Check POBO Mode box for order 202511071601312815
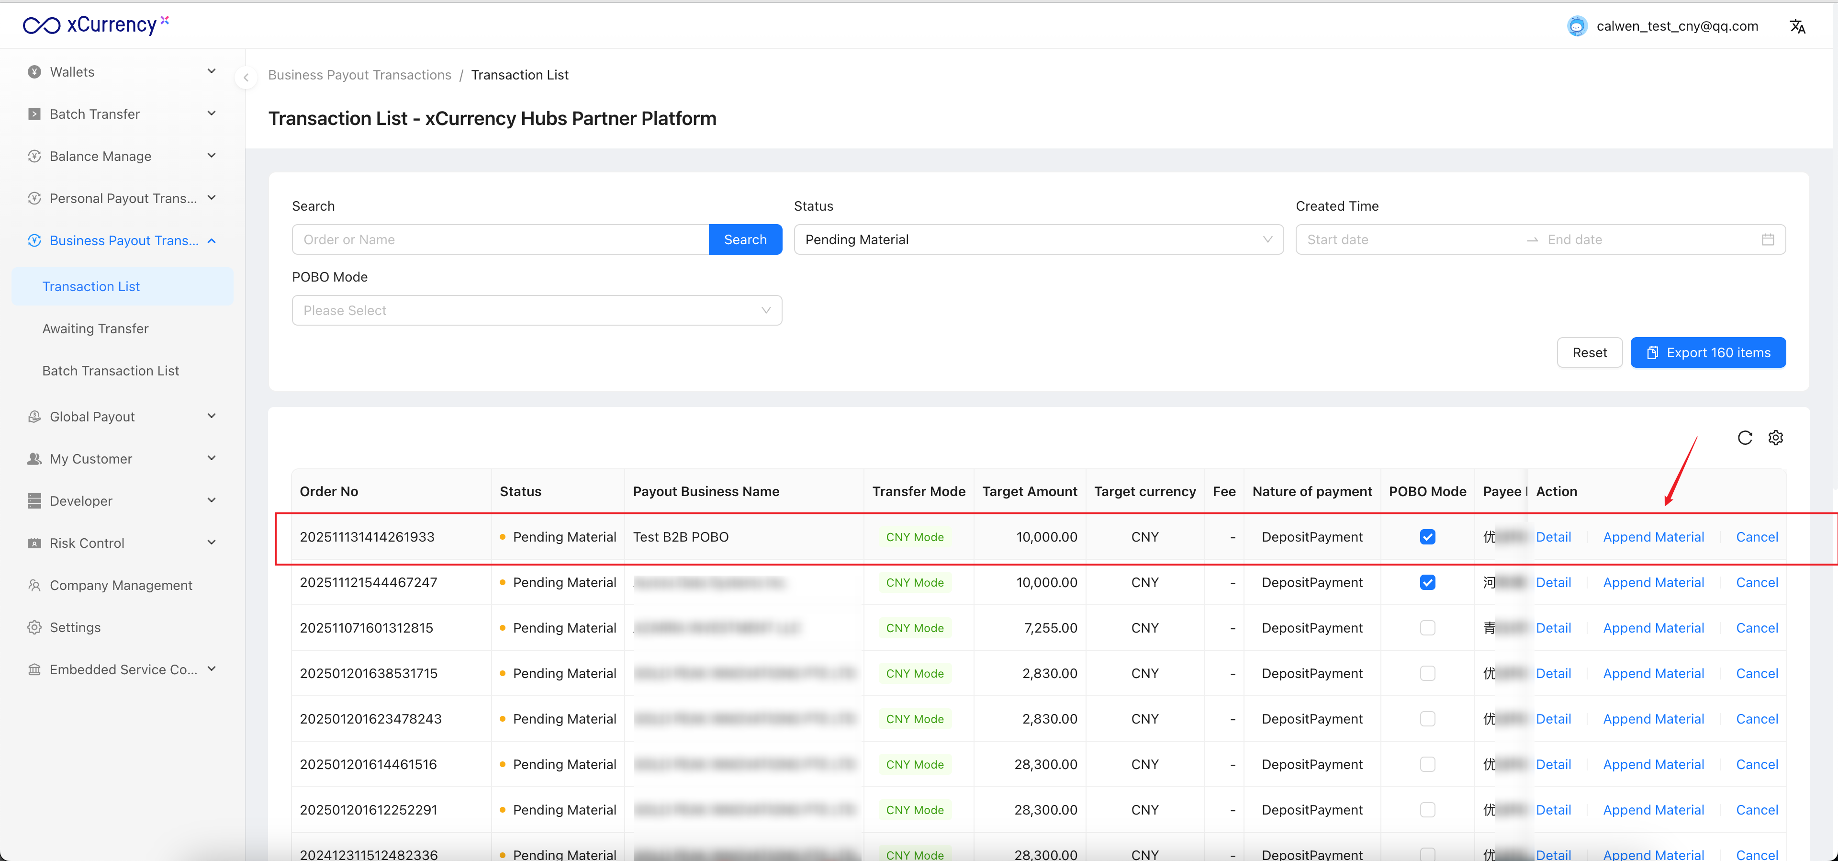Image resolution: width=1838 pixels, height=861 pixels. (1427, 627)
